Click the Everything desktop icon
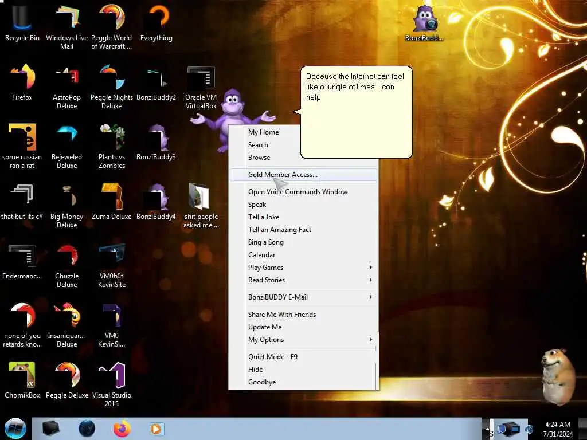The width and height of the screenshot is (587, 440). coord(156,22)
